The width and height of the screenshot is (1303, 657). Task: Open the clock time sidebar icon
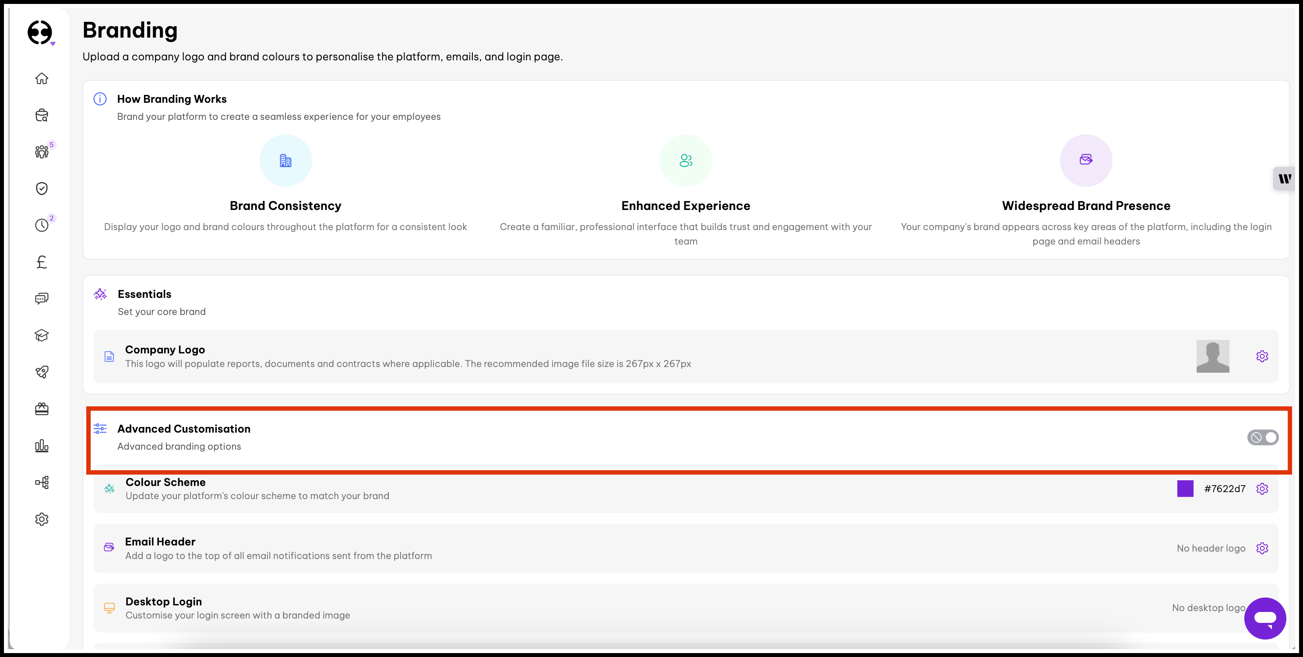(x=42, y=225)
